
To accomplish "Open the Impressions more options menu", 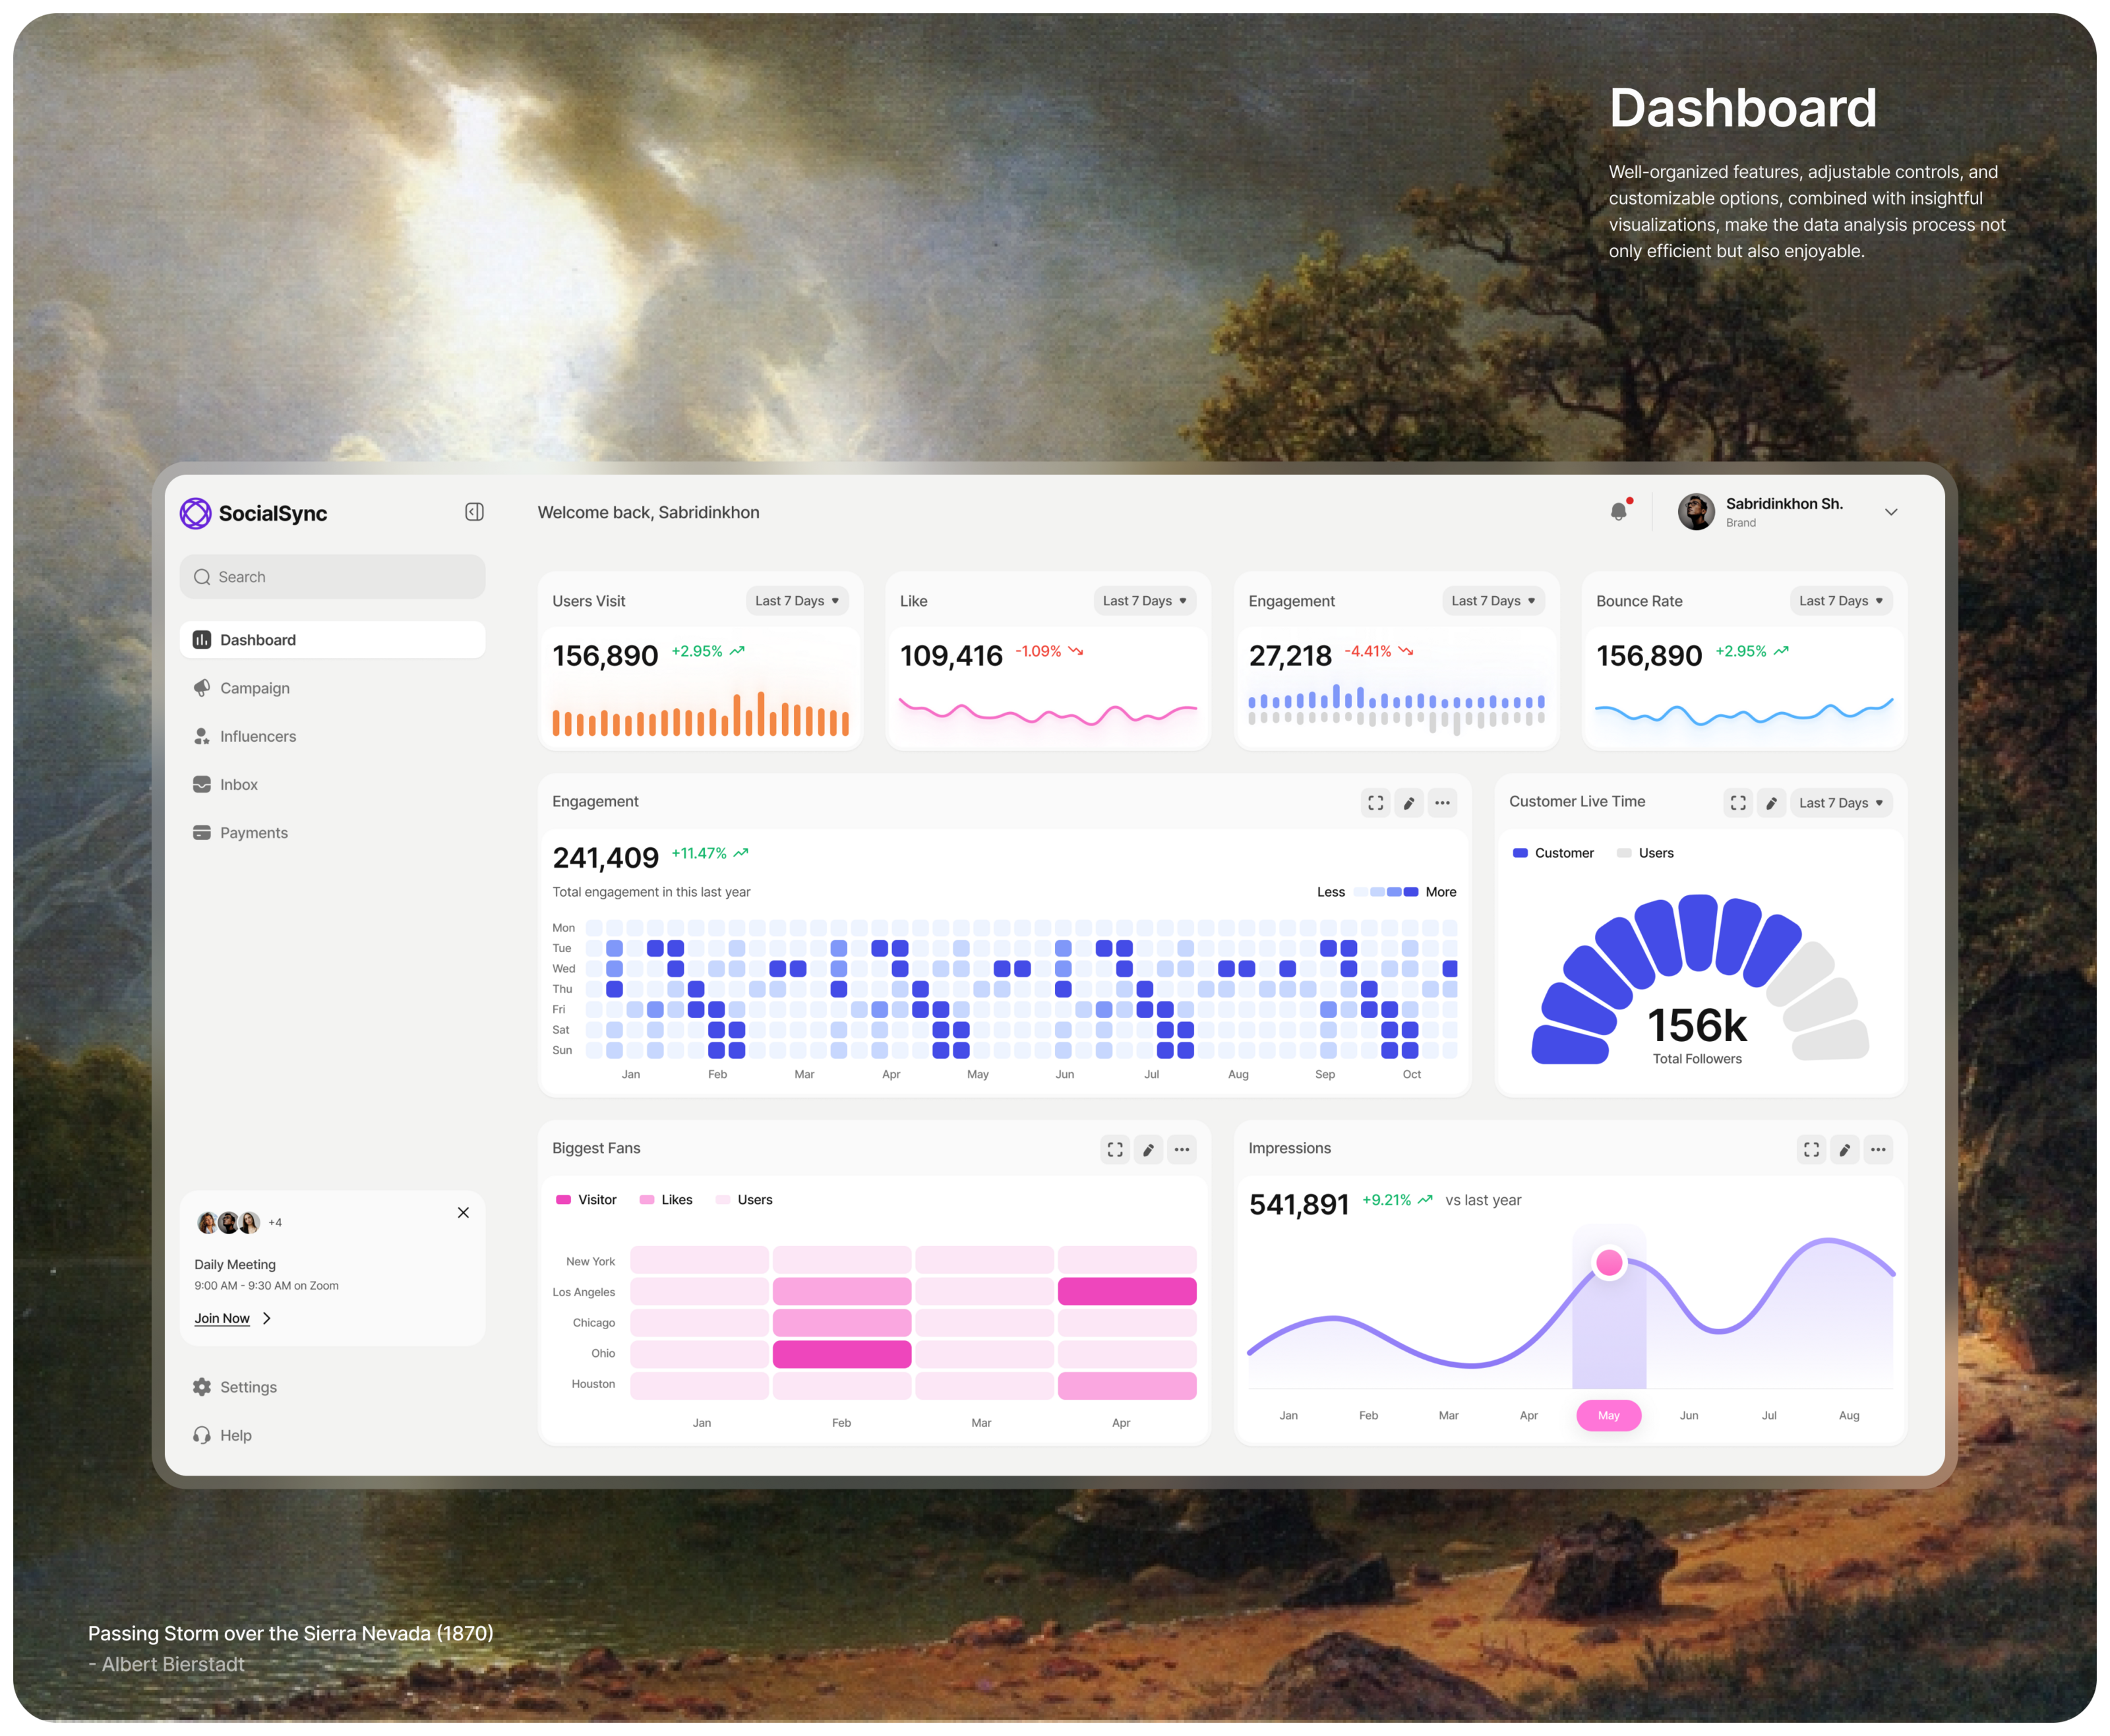I will coord(1878,1150).
